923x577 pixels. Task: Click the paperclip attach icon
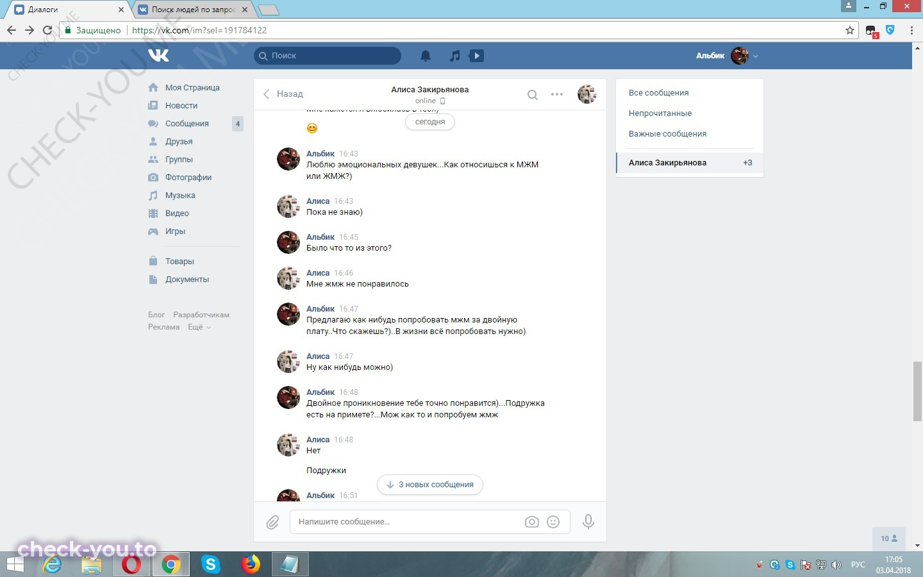coord(272,523)
